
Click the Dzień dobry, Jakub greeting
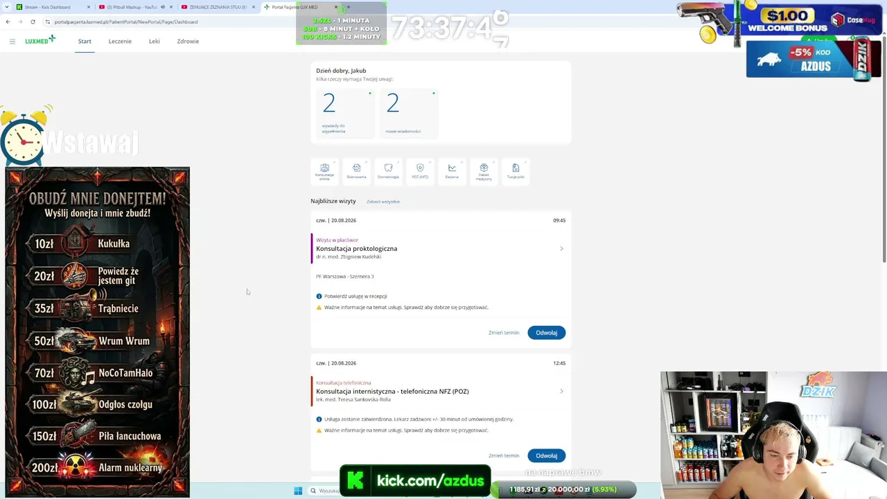(x=341, y=71)
